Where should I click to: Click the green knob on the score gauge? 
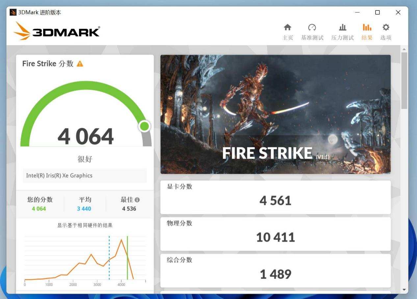point(144,126)
